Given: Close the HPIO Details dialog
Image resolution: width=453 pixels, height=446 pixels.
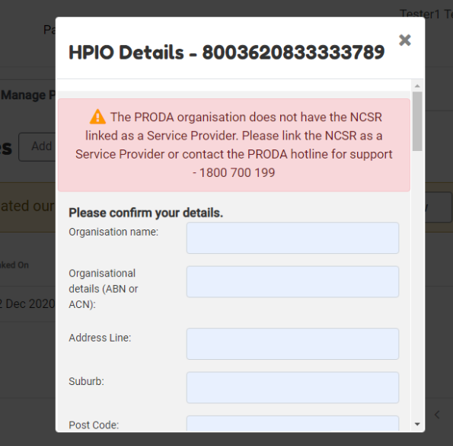Looking at the screenshot, I should (x=404, y=40).
